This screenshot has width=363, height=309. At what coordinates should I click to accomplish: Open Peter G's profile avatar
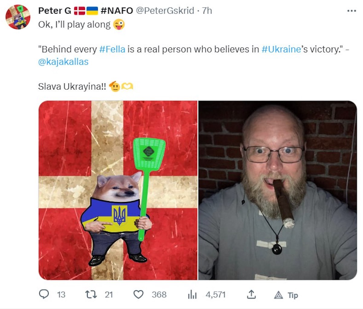[18, 17]
